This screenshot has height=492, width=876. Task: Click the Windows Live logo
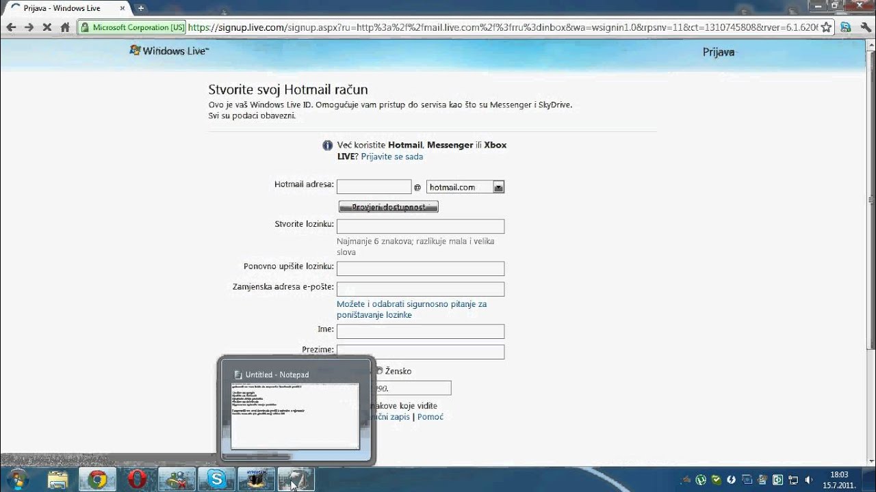click(169, 51)
